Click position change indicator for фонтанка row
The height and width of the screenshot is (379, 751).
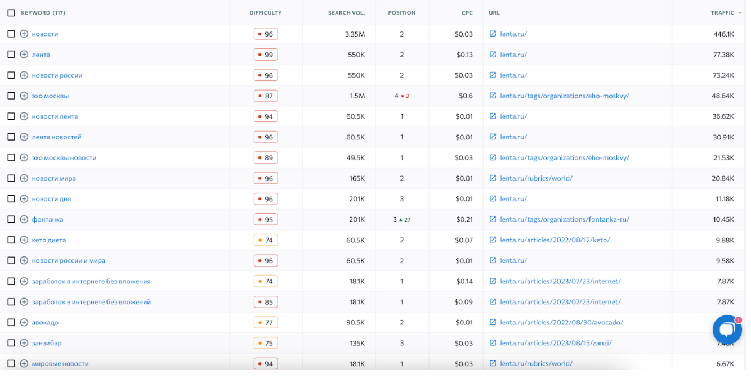[x=405, y=220]
